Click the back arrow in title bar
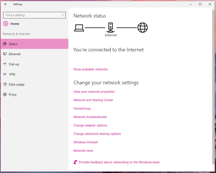The image size is (216, 173). click(x=6, y=4)
